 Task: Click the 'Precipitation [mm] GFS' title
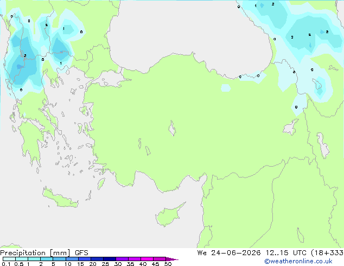(44, 253)
